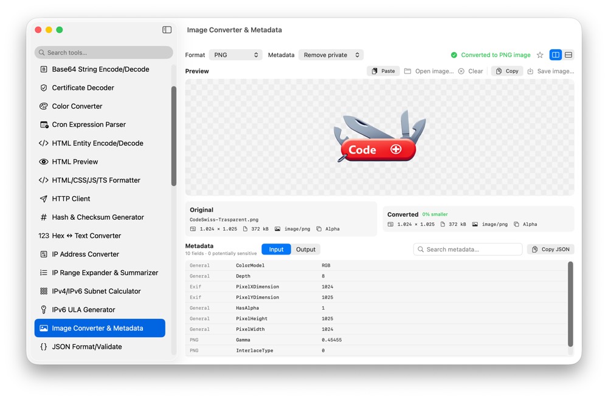The height and width of the screenshot is (399, 608).
Task: Click the Hash & Checksum hash icon
Action: (x=44, y=217)
